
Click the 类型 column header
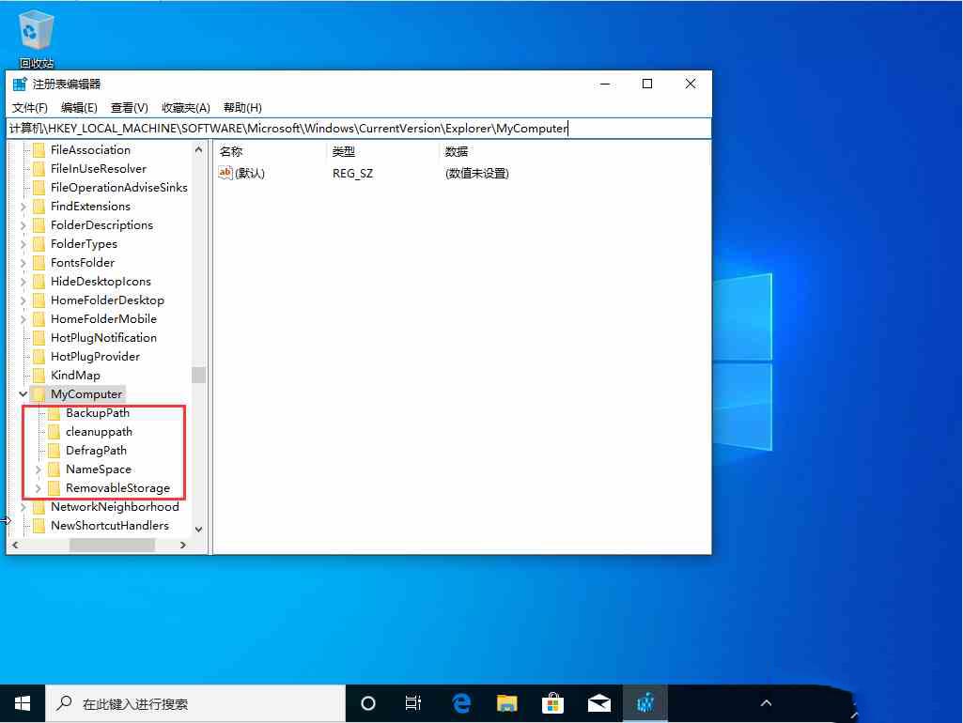tap(383, 151)
